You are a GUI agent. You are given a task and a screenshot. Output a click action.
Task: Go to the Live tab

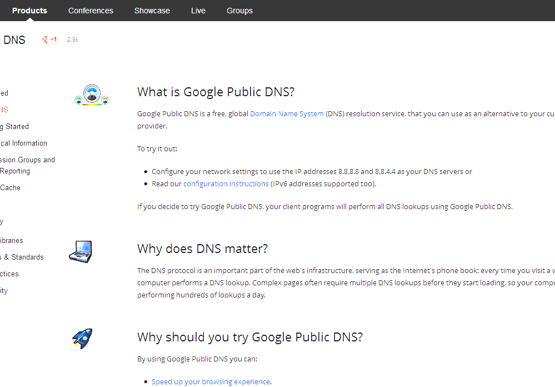198,11
